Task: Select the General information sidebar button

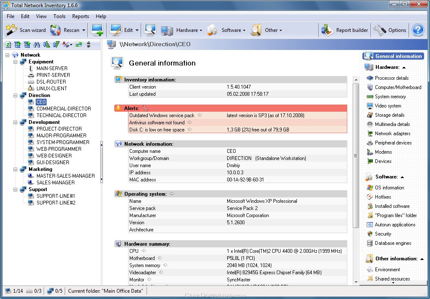Action: [x=393, y=56]
